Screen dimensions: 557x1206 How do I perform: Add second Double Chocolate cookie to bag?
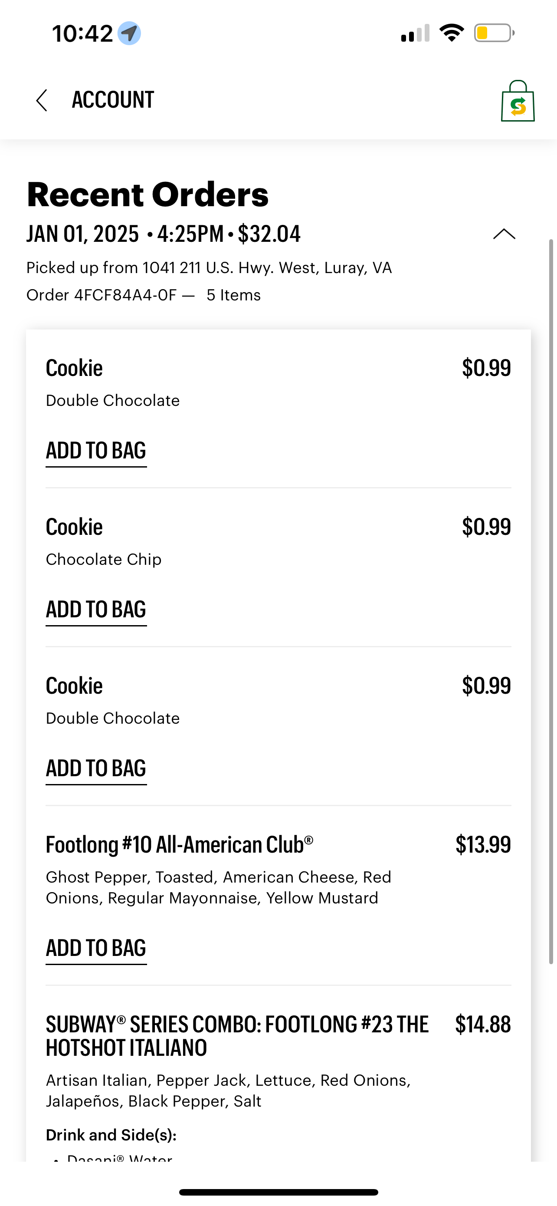click(96, 769)
